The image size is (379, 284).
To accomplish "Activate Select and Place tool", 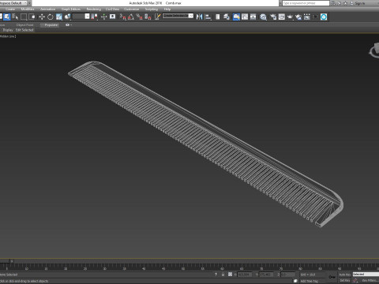I will click(67, 17).
